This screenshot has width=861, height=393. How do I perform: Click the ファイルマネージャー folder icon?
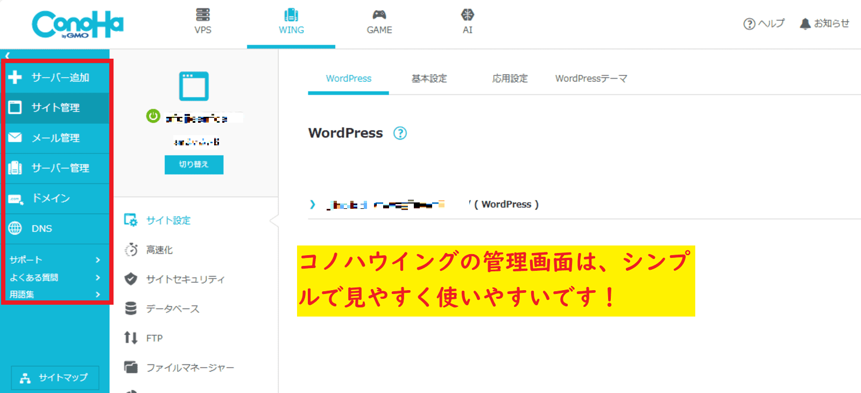[131, 367]
